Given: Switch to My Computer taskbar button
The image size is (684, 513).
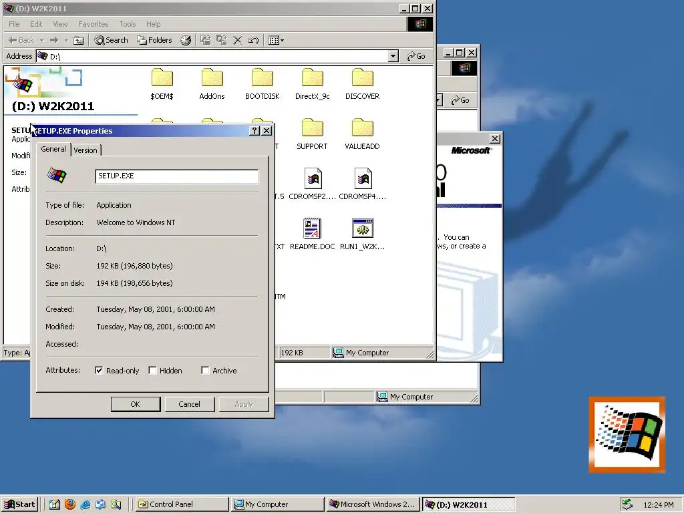Looking at the screenshot, I should [277, 504].
